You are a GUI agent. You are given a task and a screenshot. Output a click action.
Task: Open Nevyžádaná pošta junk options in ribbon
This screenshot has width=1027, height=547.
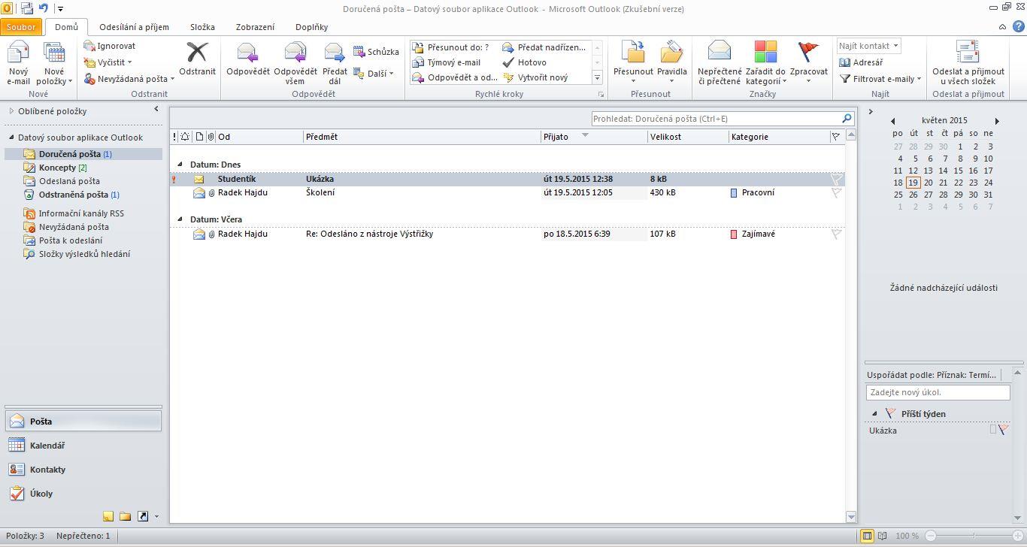click(x=129, y=79)
